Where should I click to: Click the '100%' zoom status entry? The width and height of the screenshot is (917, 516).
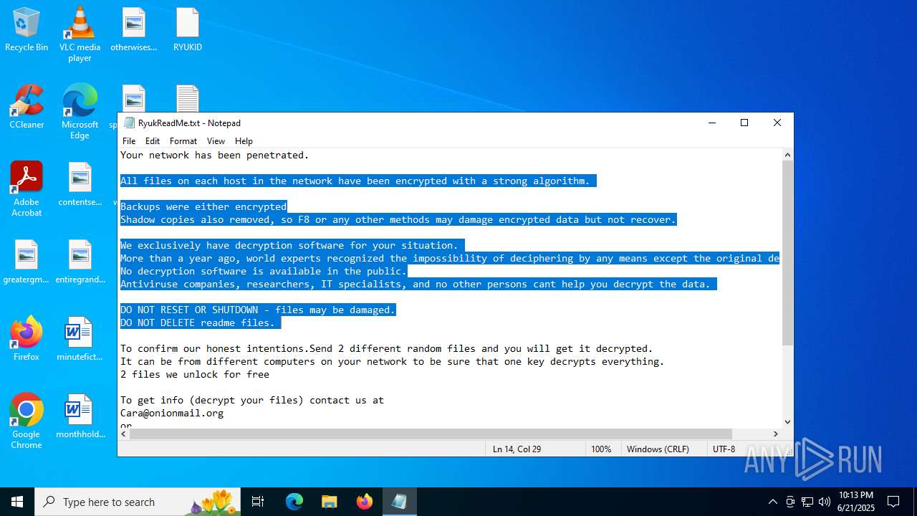pyautogui.click(x=601, y=449)
